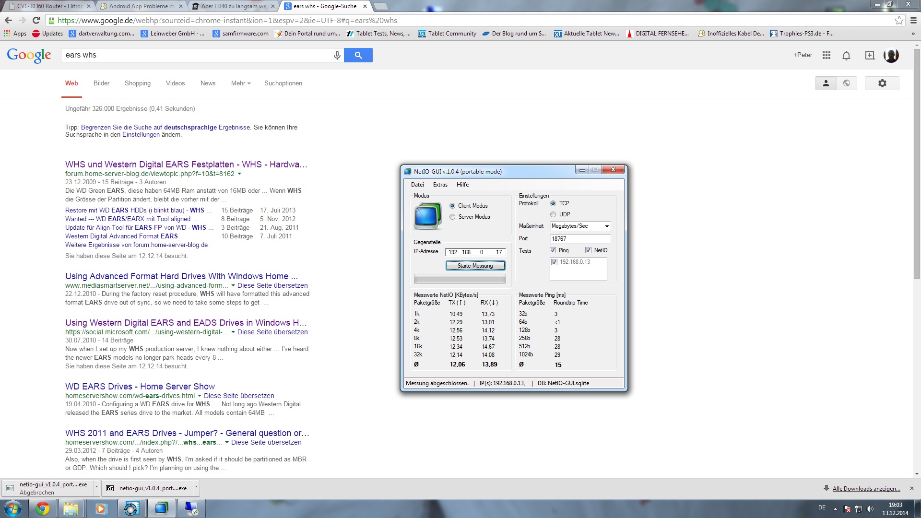Image resolution: width=921 pixels, height=518 pixels.
Task: Open media player taskbar icon
Action: click(x=101, y=508)
